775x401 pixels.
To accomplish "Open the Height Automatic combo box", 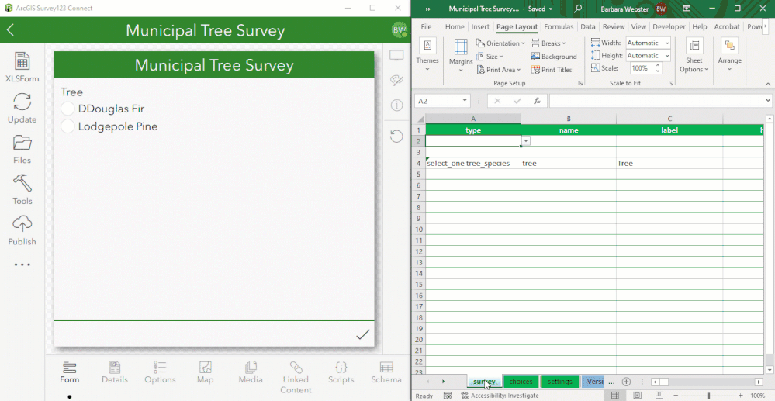I will pos(649,56).
